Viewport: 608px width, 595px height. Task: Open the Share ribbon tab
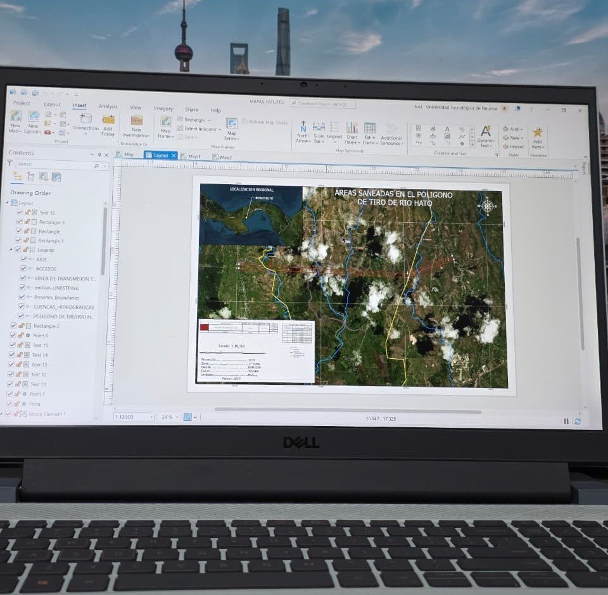(191, 110)
